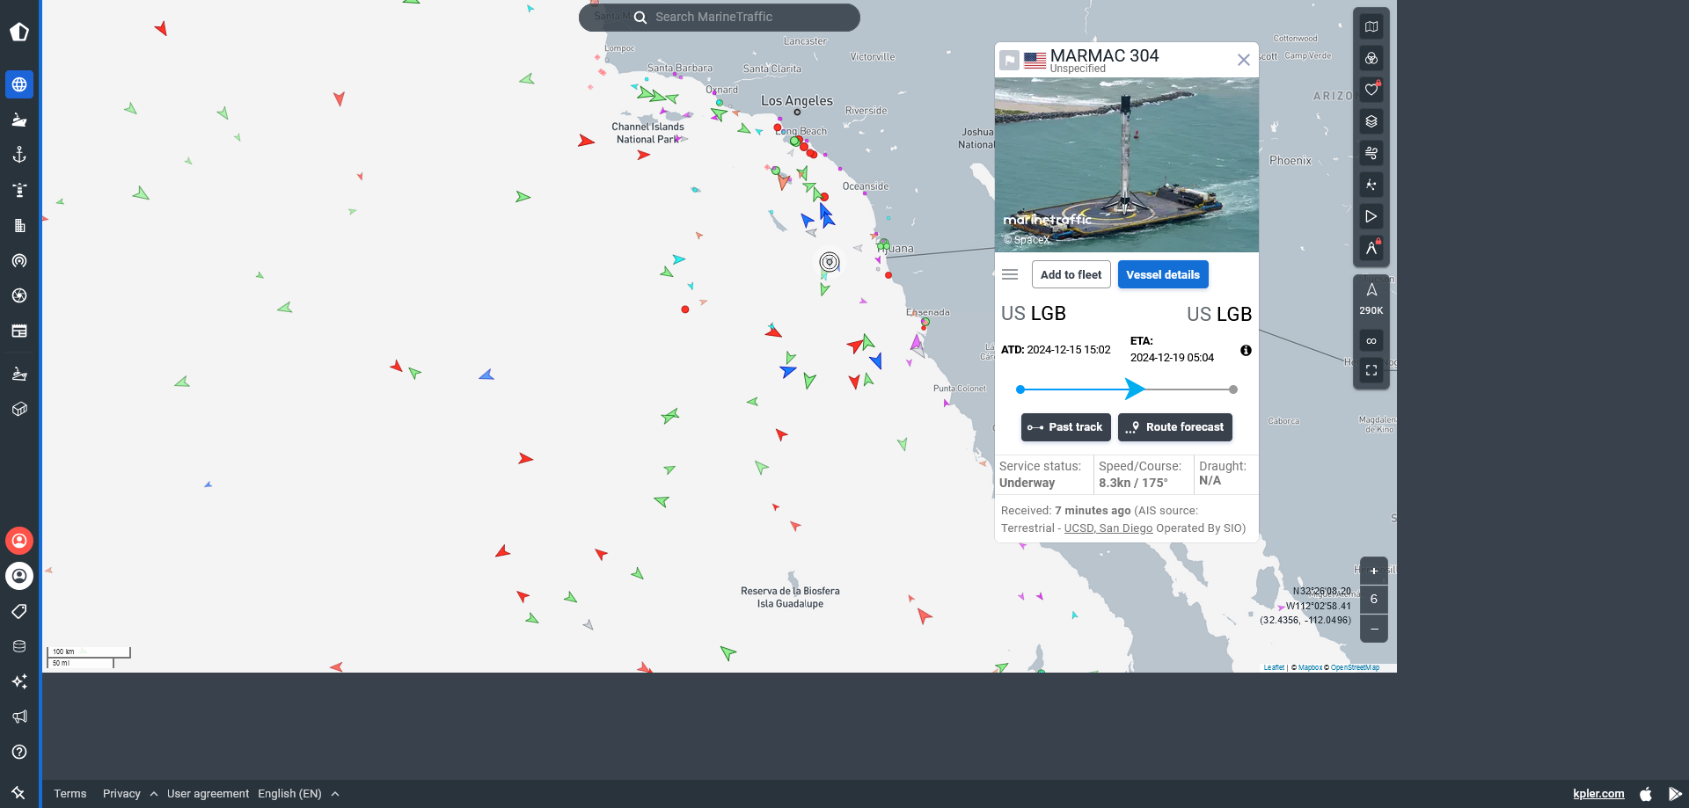Open the map type selector icon
Image resolution: width=1689 pixels, height=808 pixels.
click(1371, 26)
